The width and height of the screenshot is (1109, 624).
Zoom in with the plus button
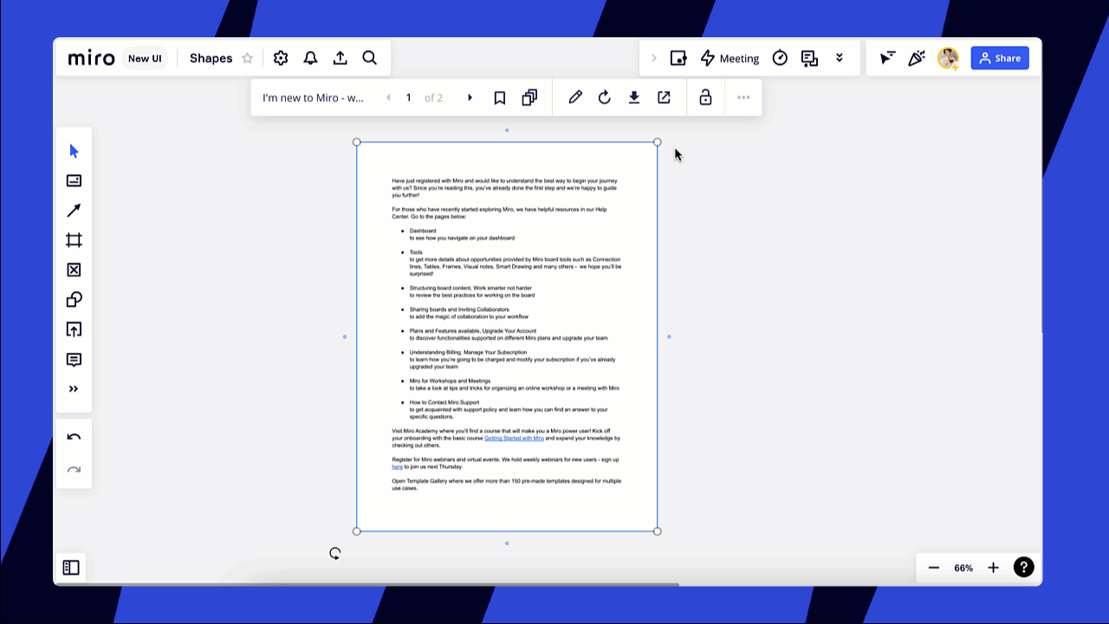[x=993, y=568]
